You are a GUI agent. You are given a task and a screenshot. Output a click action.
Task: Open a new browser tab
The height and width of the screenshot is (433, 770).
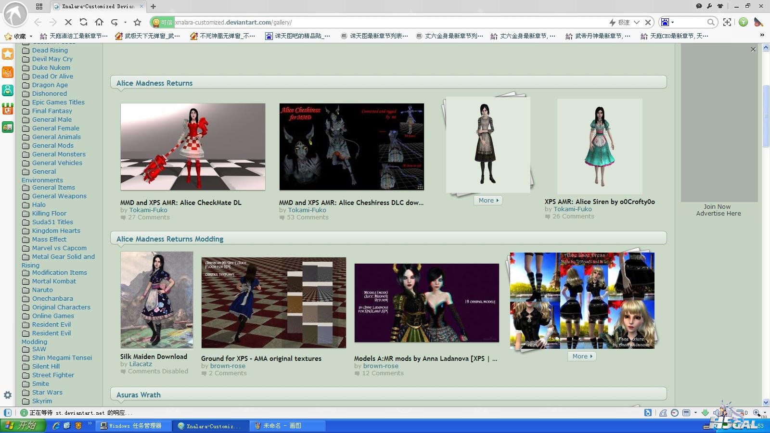[x=153, y=6]
